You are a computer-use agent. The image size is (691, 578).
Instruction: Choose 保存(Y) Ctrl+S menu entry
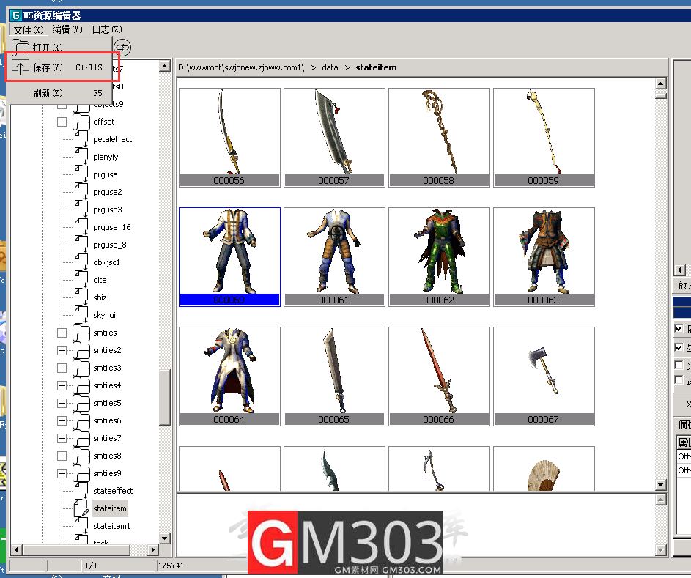click(61, 67)
